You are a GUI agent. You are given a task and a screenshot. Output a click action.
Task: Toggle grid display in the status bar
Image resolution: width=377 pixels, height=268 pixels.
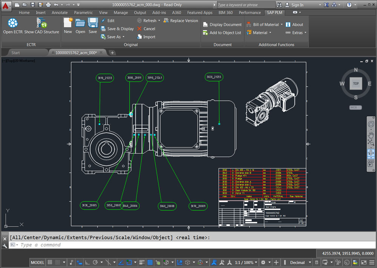(x=50, y=262)
